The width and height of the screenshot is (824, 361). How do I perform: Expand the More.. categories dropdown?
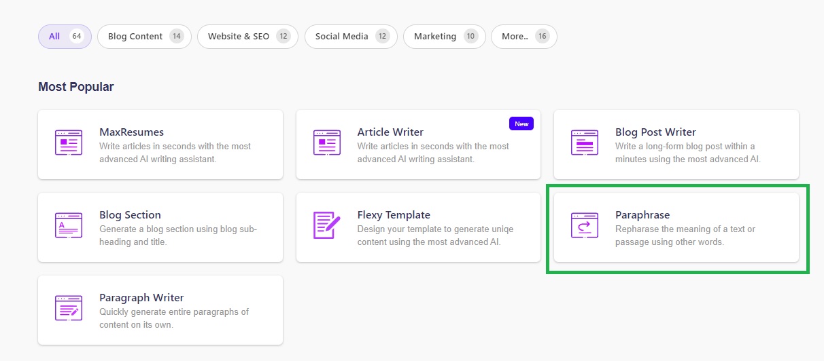pos(524,37)
